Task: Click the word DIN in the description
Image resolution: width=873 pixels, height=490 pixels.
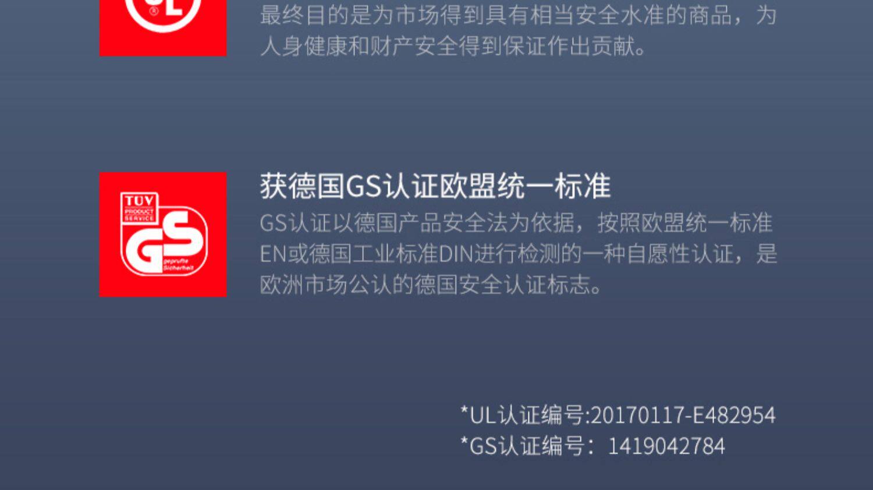Action: click(x=456, y=254)
